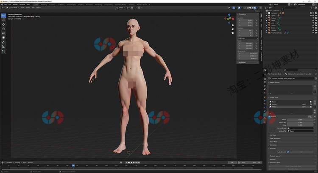Hide Tongue object eye icon

click(x=313, y=18)
